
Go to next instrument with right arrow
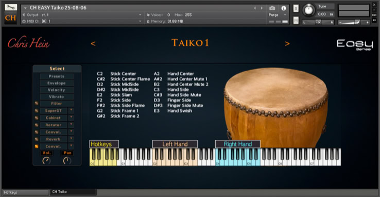tap(262, 8)
